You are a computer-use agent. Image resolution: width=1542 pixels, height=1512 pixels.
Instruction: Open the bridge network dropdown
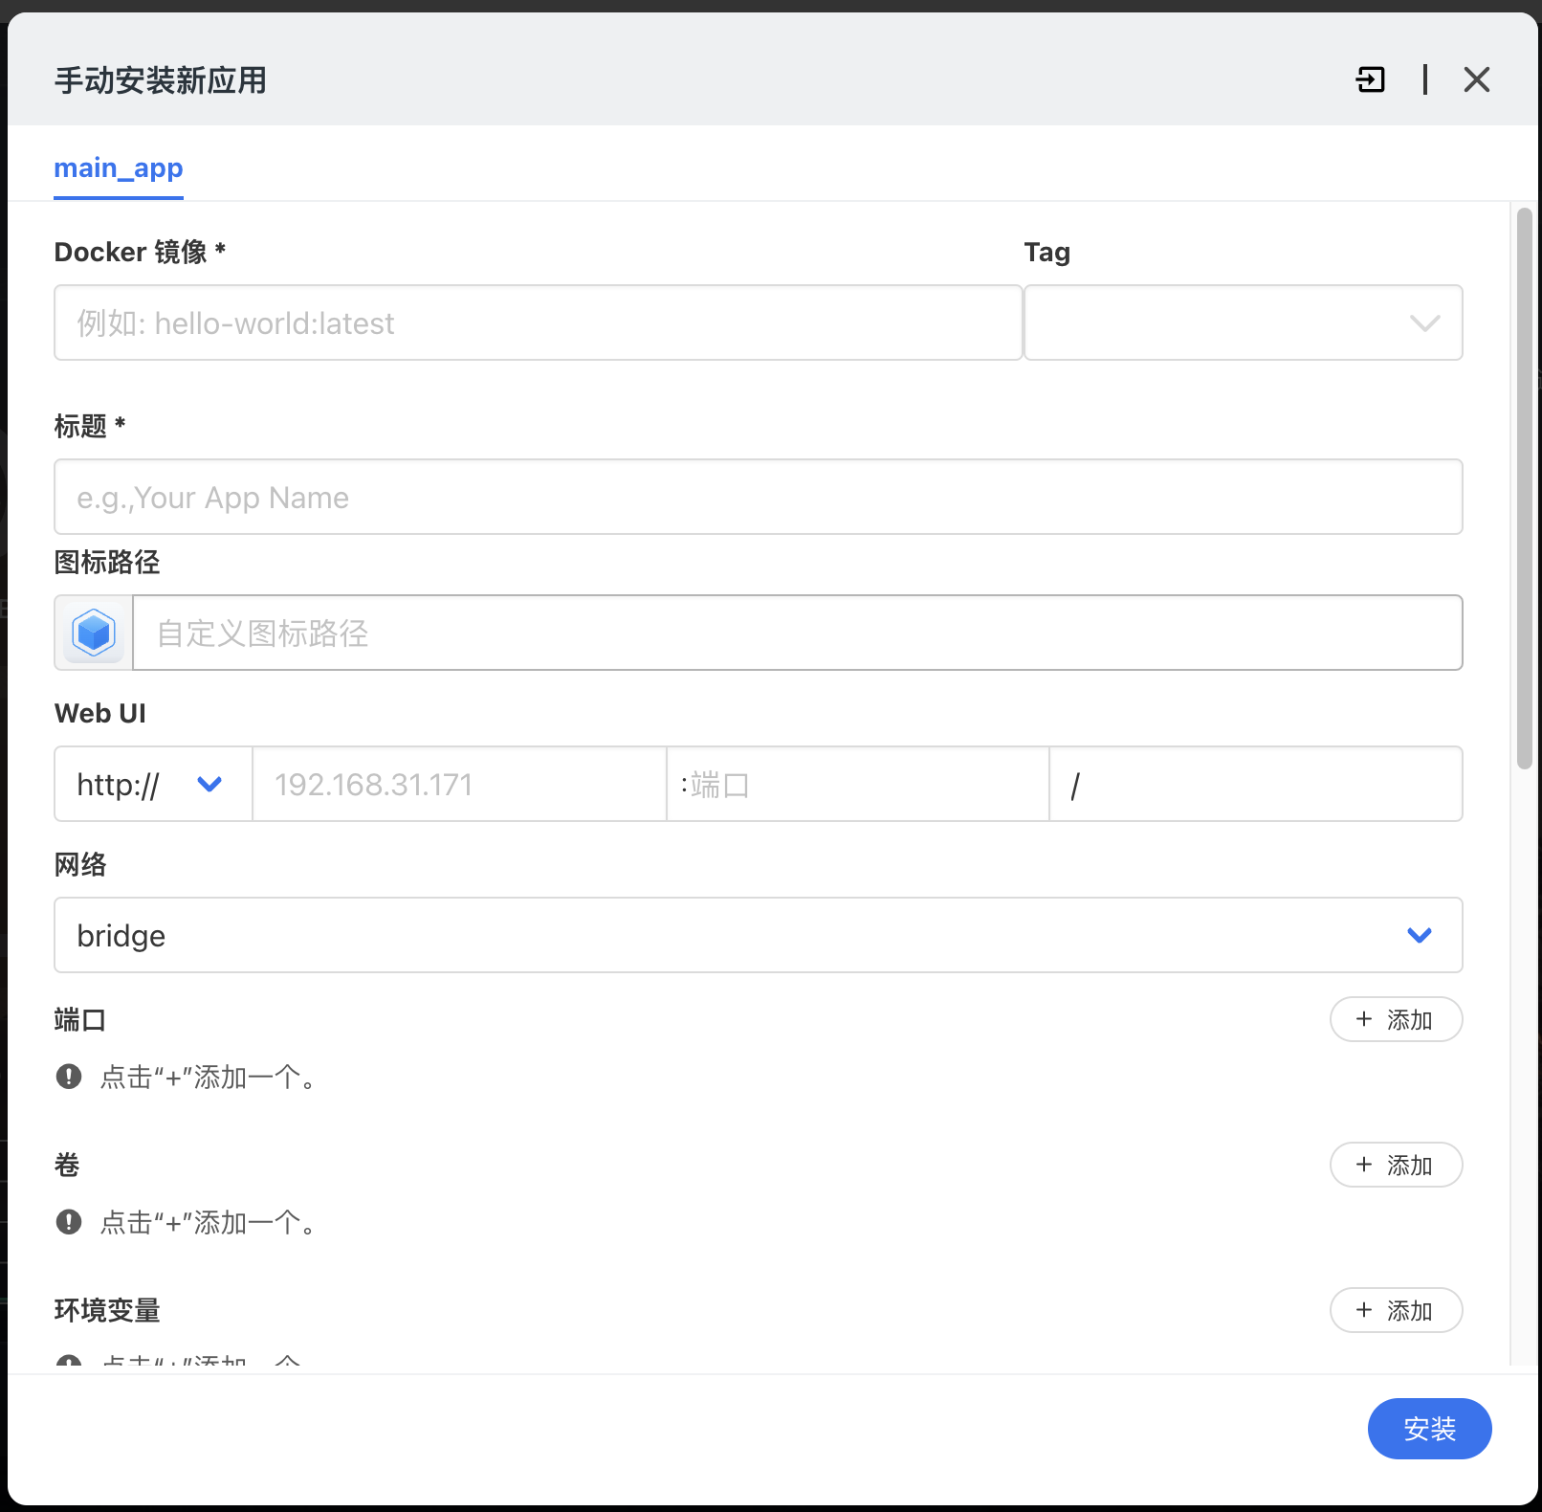click(758, 936)
